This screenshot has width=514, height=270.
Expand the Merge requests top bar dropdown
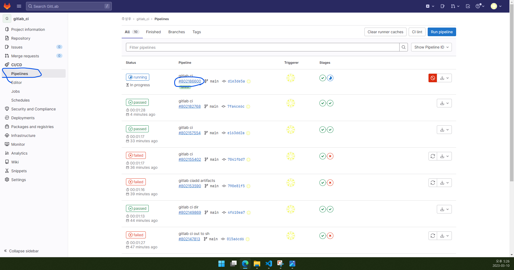455,6
